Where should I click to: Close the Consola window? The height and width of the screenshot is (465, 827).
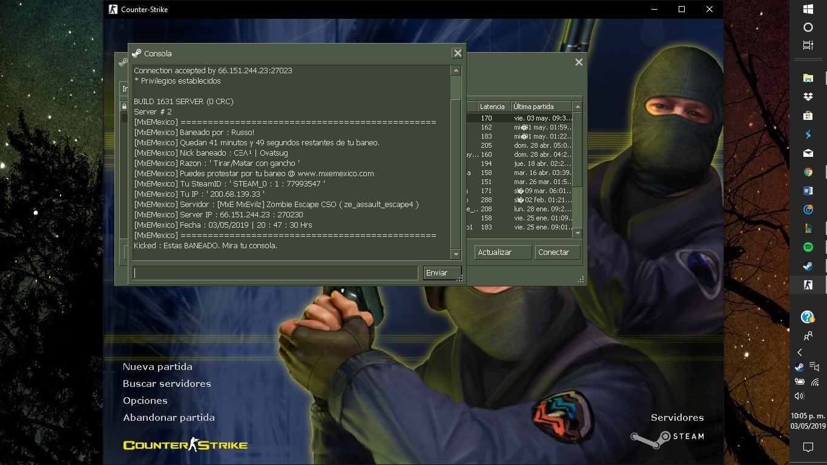coord(458,53)
